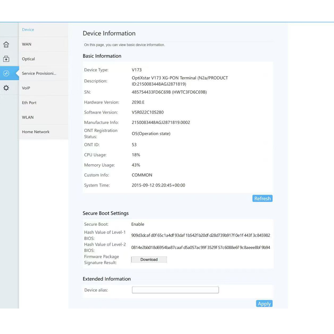Click the Home icon in the sidebar
The width and height of the screenshot is (334, 334).
coord(6,45)
